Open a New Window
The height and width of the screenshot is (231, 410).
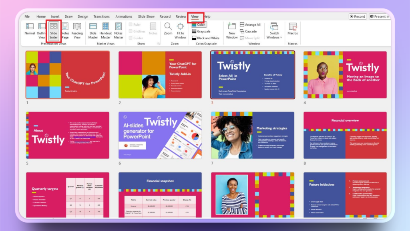coord(232,31)
